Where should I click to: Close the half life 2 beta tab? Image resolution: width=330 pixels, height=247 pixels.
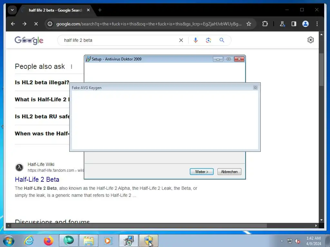88,10
